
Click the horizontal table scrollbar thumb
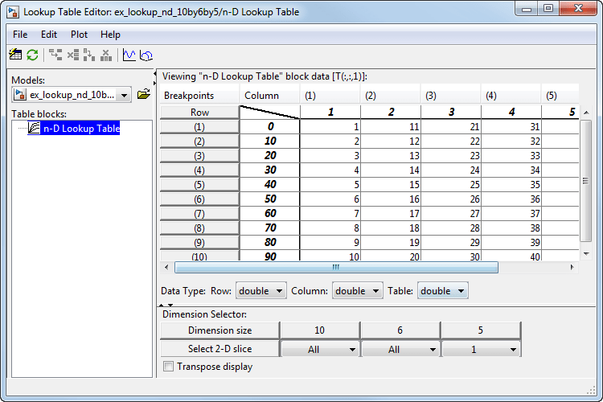pyautogui.click(x=336, y=267)
